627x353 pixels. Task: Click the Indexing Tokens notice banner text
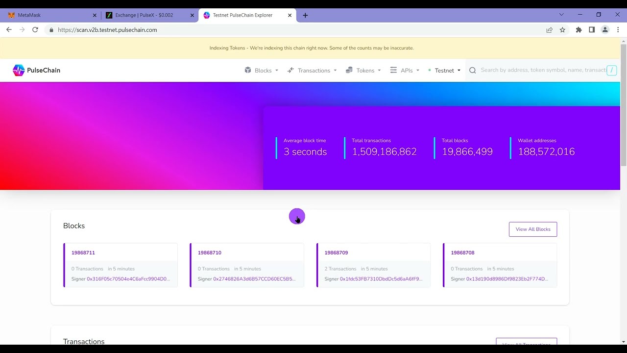312,48
